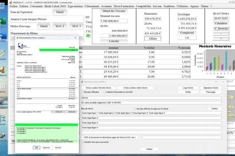Click Détail next to Nom de l'opération
The image size is (235, 156).
[x=60, y=12]
